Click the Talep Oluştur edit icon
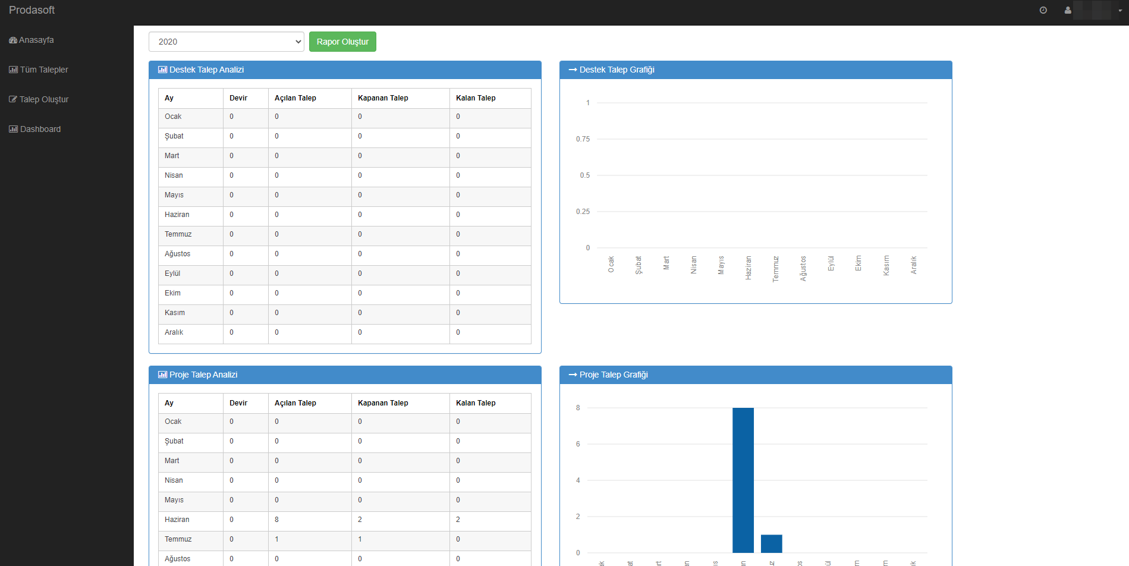 tap(13, 100)
